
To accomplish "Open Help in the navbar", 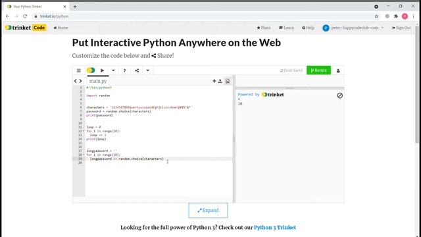I will pyautogui.click(x=309, y=28).
